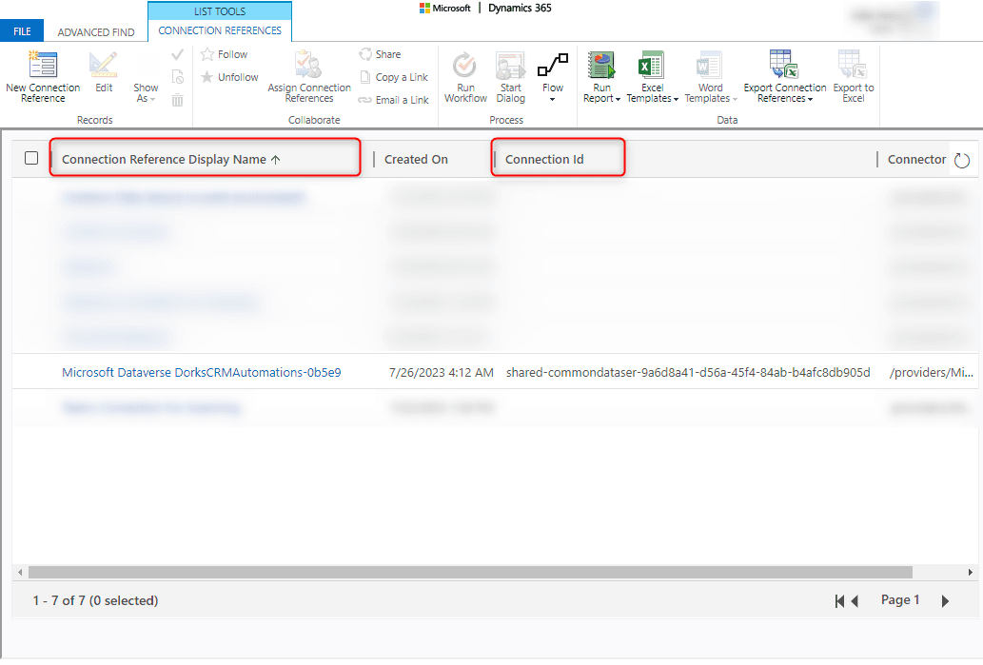The image size is (983, 665).
Task: Click the Run Workflow icon
Action: [464, 65]
